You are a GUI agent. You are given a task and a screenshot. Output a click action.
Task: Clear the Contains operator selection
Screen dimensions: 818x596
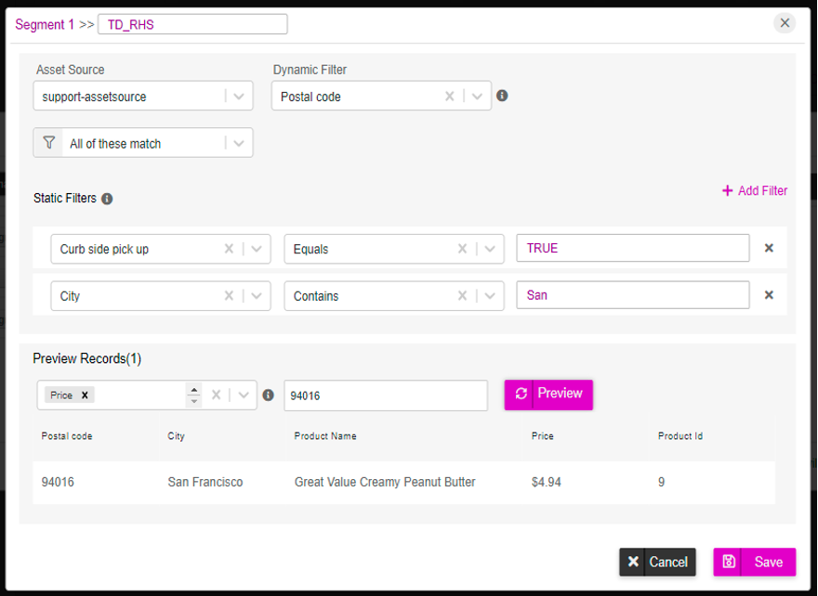pos(462,296)
